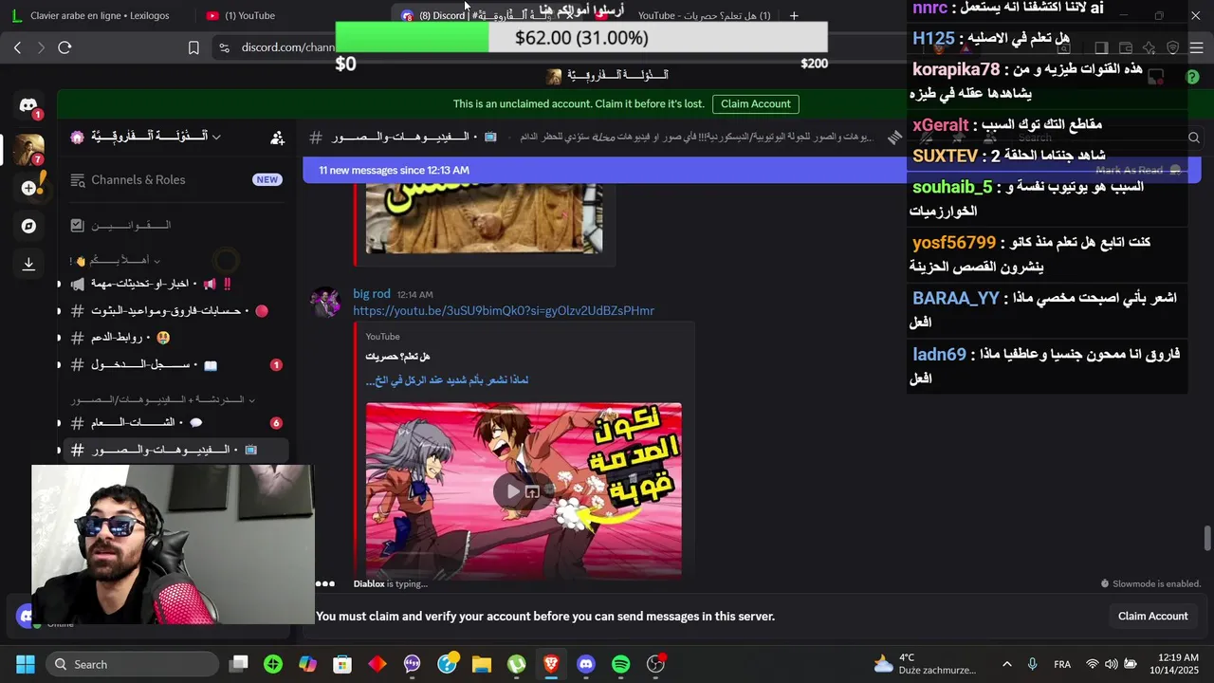Click the Discord search magnifier icon
1214x683 pixels.
(x=1194, y=138)
